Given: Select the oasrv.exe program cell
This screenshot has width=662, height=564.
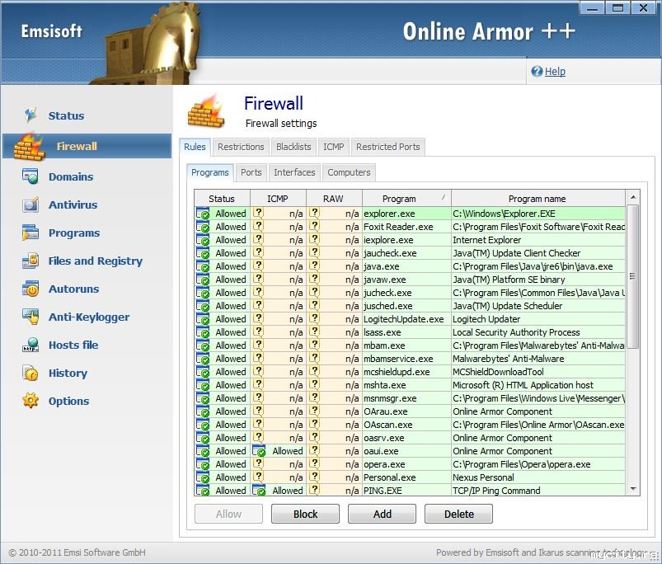Looking at the screenshot, I should coord(406,438).
